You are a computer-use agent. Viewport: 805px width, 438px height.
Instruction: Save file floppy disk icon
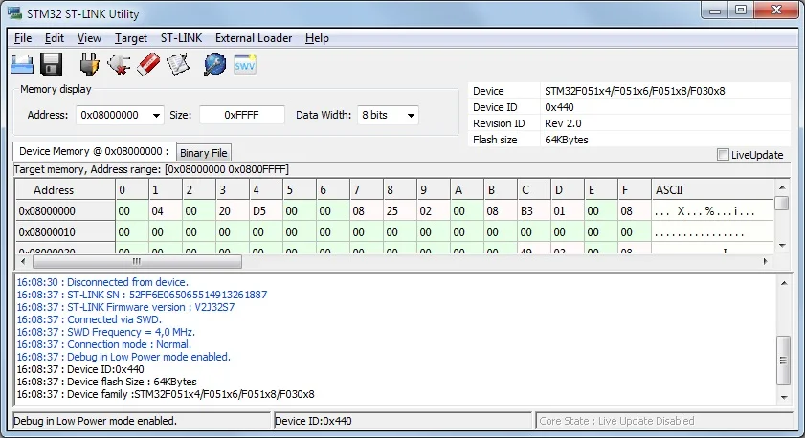click(52, 65)
